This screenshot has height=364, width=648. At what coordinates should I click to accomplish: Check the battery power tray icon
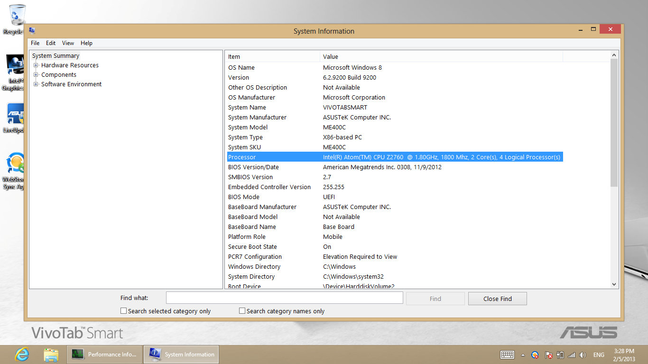click(560, 355)
